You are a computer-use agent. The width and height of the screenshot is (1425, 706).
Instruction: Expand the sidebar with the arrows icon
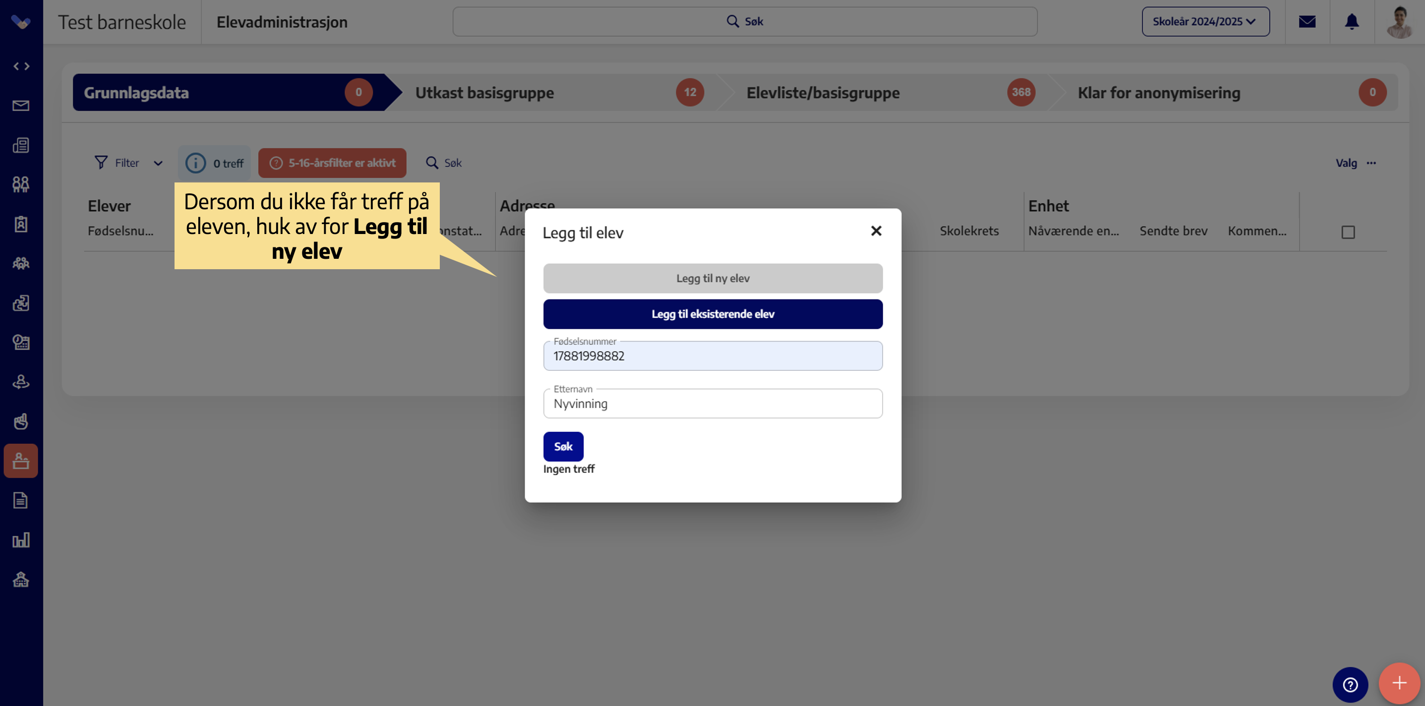point(21,66)
